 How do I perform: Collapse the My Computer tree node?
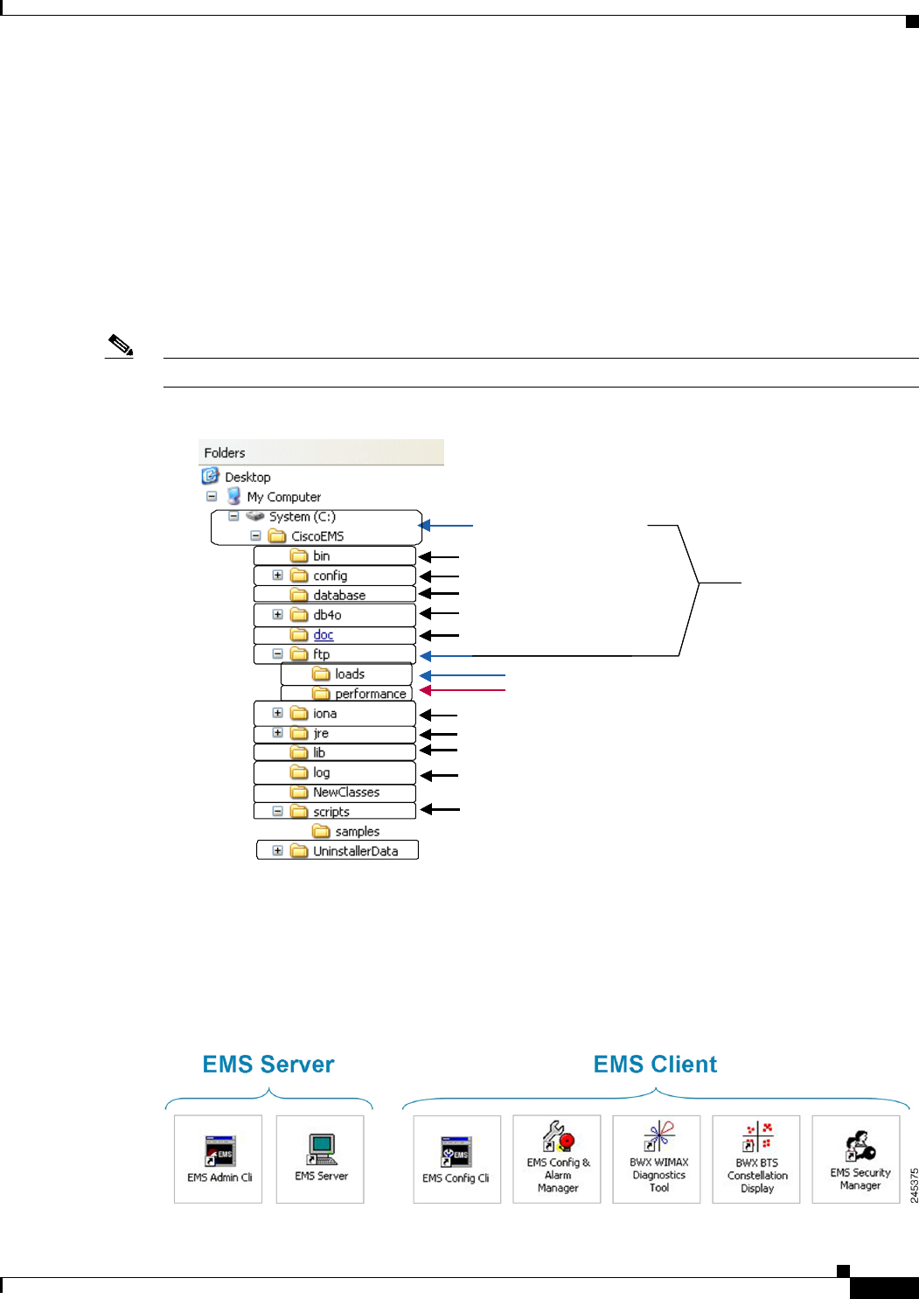212,496
